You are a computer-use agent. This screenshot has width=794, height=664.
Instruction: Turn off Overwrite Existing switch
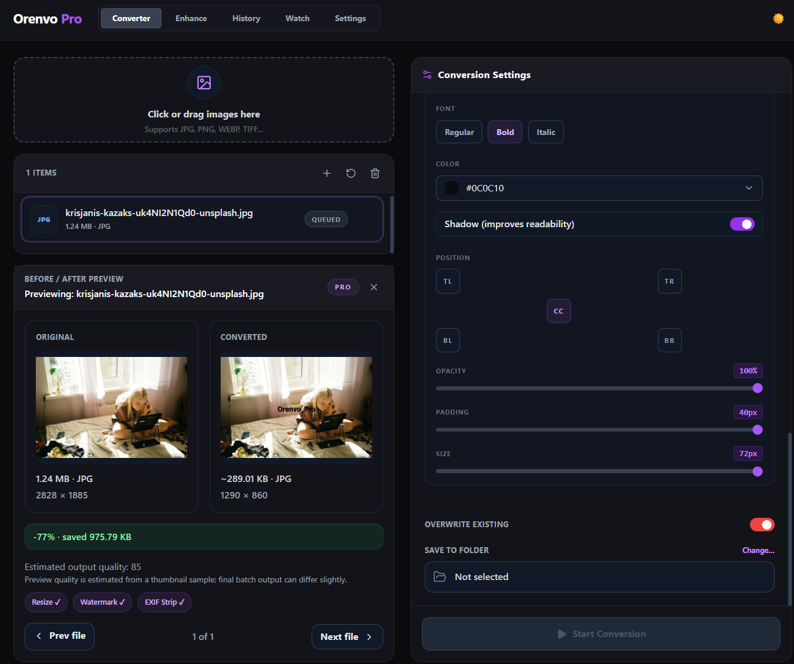click(762, 525)
